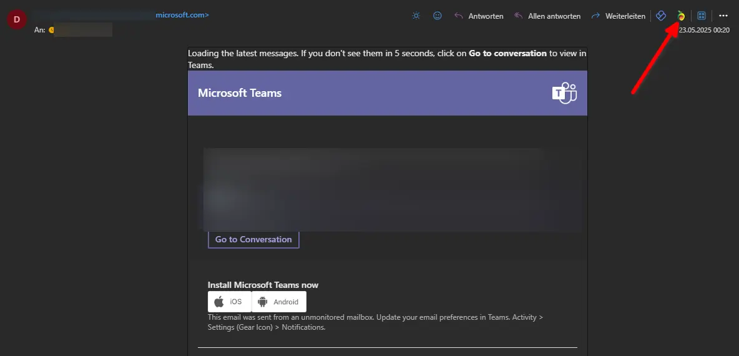Click Weiterleiten to forward the email
739x356 pixels.
pyautogui.click(x=619, y=16)
